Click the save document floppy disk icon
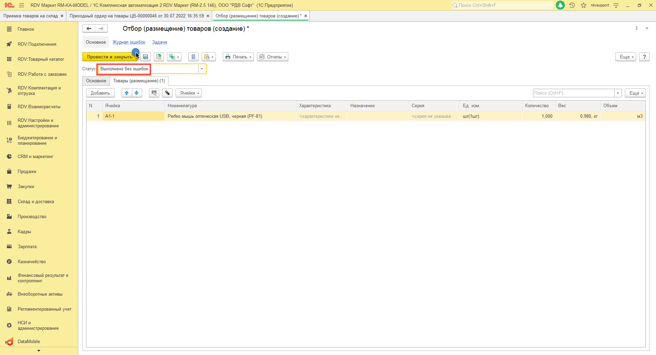The width and height of the screenshot is (656, 355). coord(146,57)
